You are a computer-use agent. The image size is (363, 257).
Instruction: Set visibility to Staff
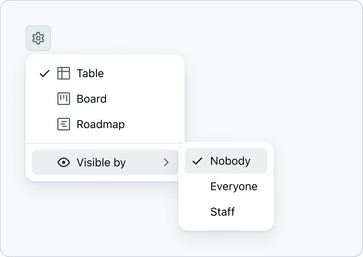(x=222, y=212)
